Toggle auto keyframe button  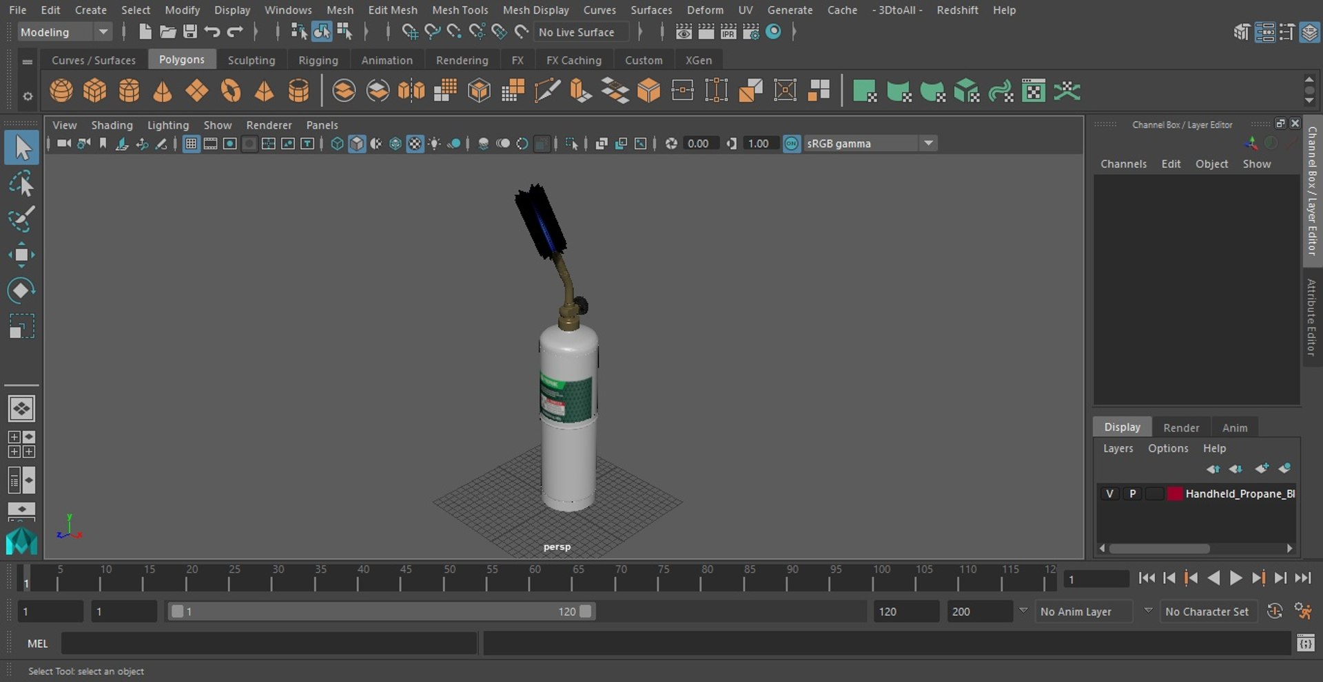click(1275, 610)
